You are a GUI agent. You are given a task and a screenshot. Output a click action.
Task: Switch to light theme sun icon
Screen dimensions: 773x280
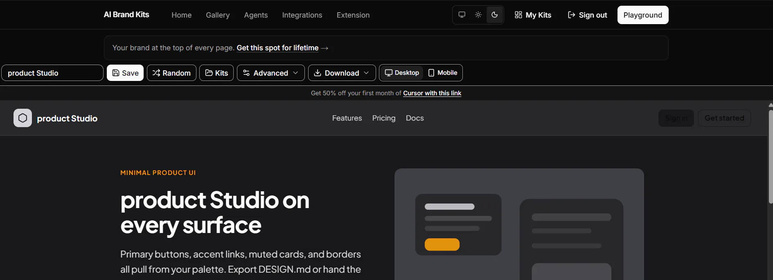(x=478, y=15)
